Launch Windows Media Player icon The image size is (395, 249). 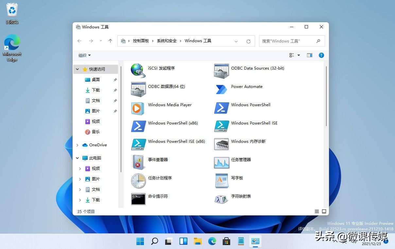click(x=138, y=108)
